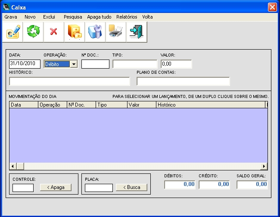Click the Placa text field
Image resolution: width=280 pixels, height=217 pixels.
99,188
